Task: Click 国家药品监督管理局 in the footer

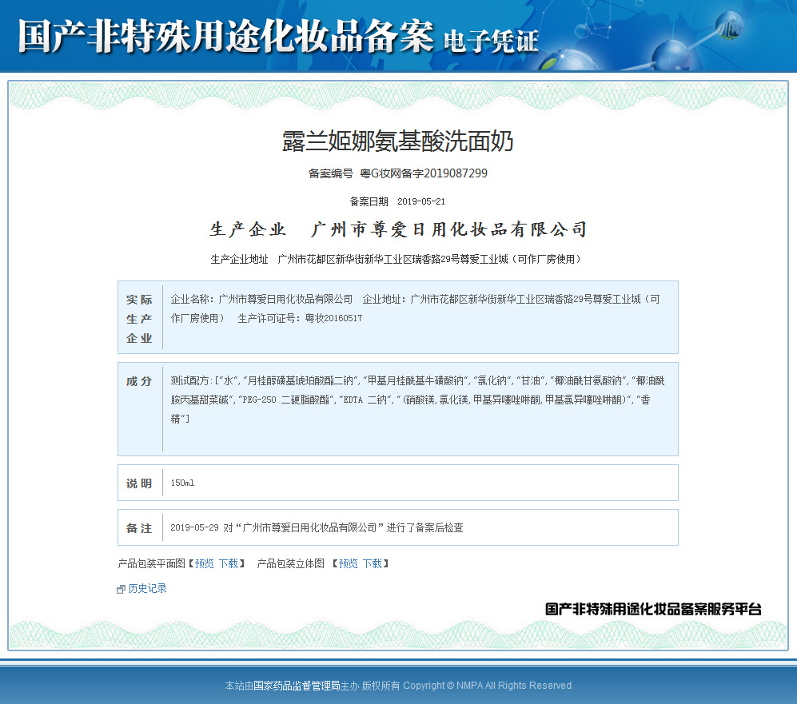Action: (x=297, y=686)
